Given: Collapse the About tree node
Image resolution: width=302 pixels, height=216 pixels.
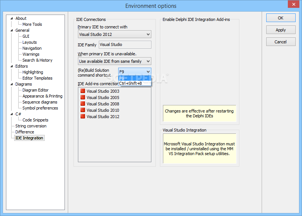Looking at the screenshot, I should pos(12,18).
